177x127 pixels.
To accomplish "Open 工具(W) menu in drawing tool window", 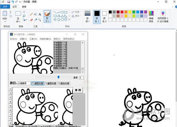I will tap(33, 39).
